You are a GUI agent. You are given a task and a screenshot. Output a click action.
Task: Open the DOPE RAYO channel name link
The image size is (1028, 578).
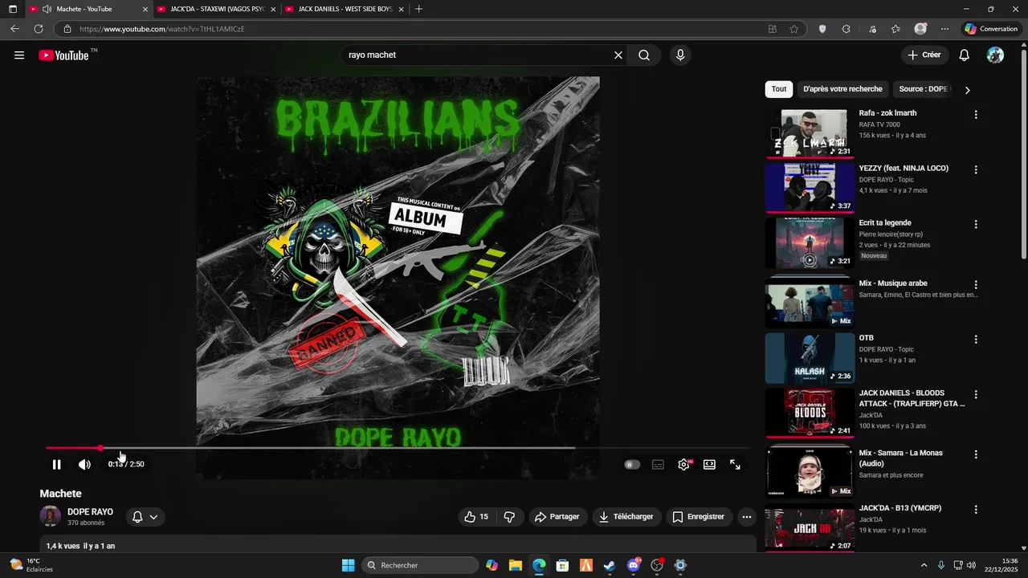coord(90,512)
